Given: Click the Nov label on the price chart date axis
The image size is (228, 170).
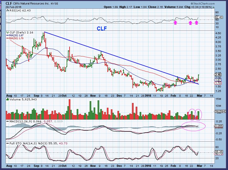Looking at the screenshot, I should [93, 96].
